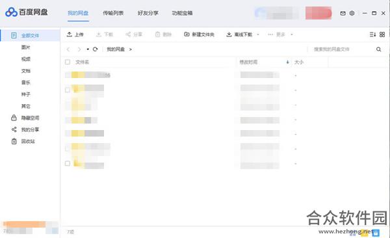Click the 上传 upload icon

click(70, 34)
